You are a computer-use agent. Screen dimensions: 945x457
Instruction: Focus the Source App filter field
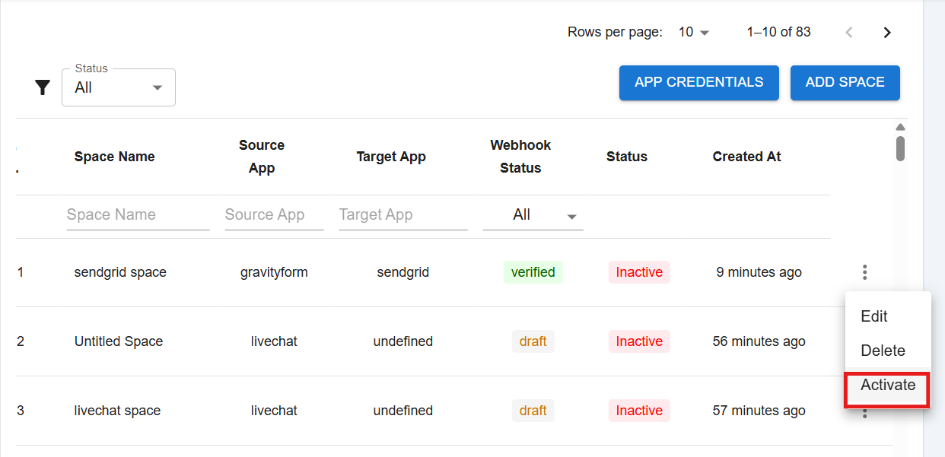[x=274, y=215]
